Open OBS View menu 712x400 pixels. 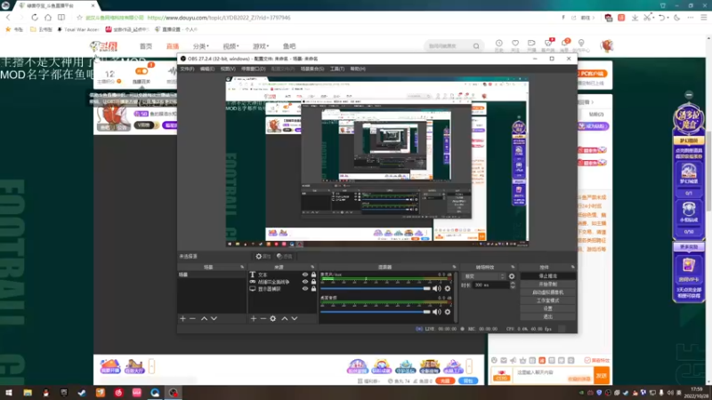(228, 69)
